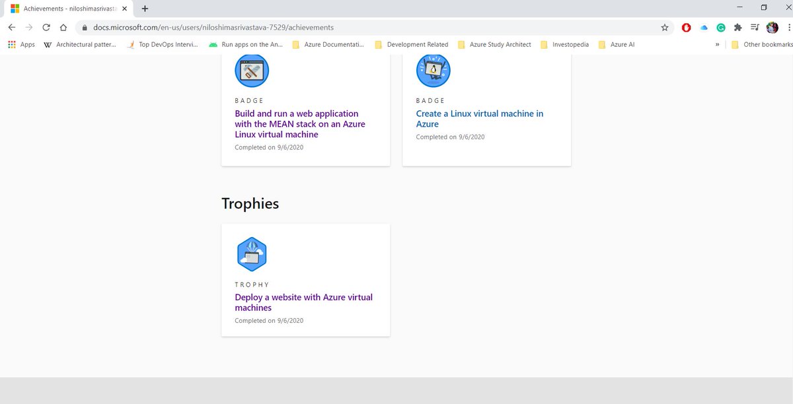This screenshot has height=404, width=793.
Task: Click the TROPHY label text
Action: (252, 285)
